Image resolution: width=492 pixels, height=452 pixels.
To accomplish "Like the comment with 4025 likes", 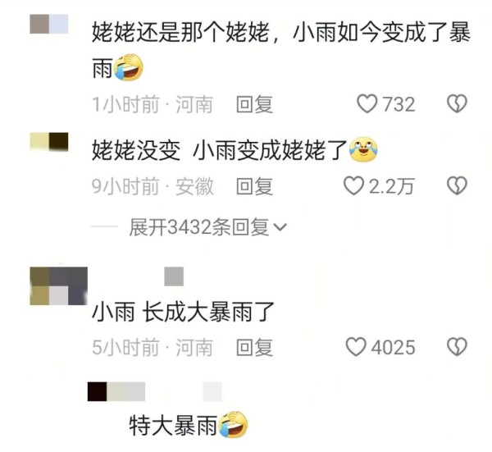I will (x=356, y=347).
